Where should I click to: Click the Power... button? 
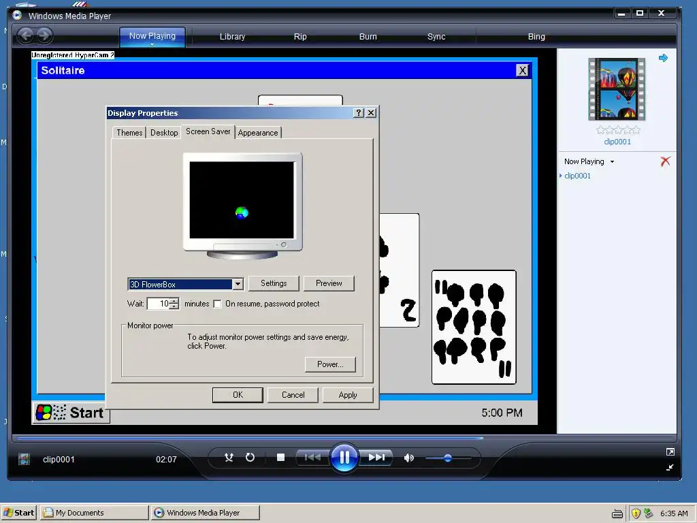point(330,364)
